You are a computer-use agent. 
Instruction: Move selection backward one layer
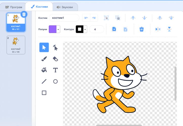tap(144, 18)
